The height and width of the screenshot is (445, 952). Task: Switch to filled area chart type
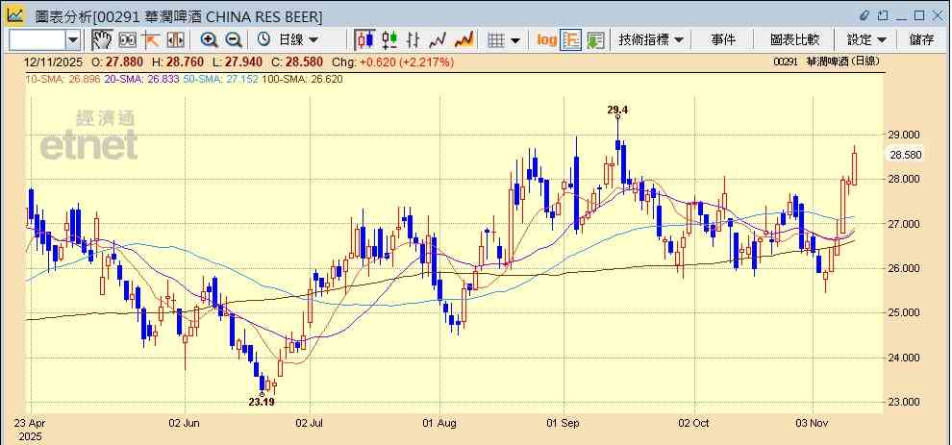[463, 39]
